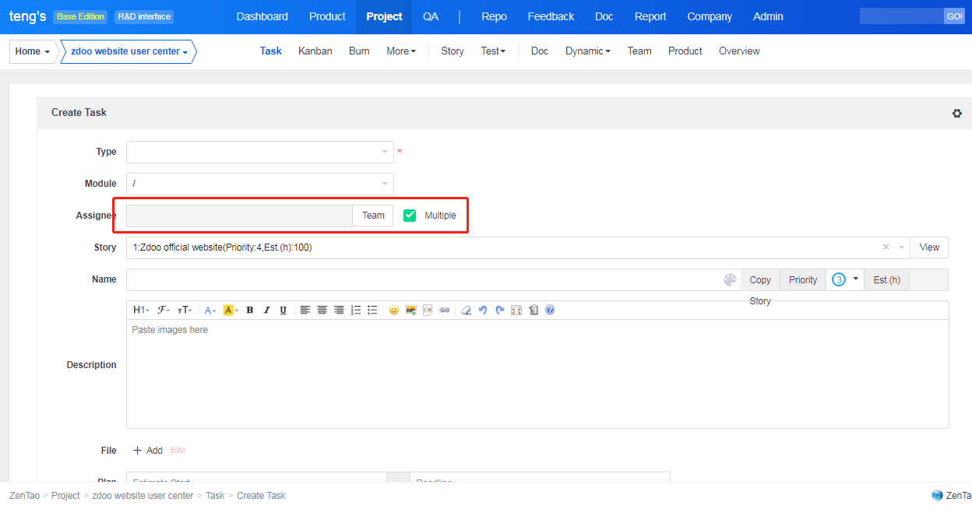972x509 pixels.
Task: Apply italic formatting in the editor
Action: (266, 310)
